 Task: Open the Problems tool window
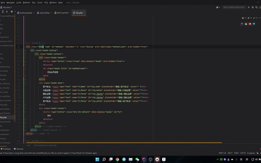tap(6, 149)
